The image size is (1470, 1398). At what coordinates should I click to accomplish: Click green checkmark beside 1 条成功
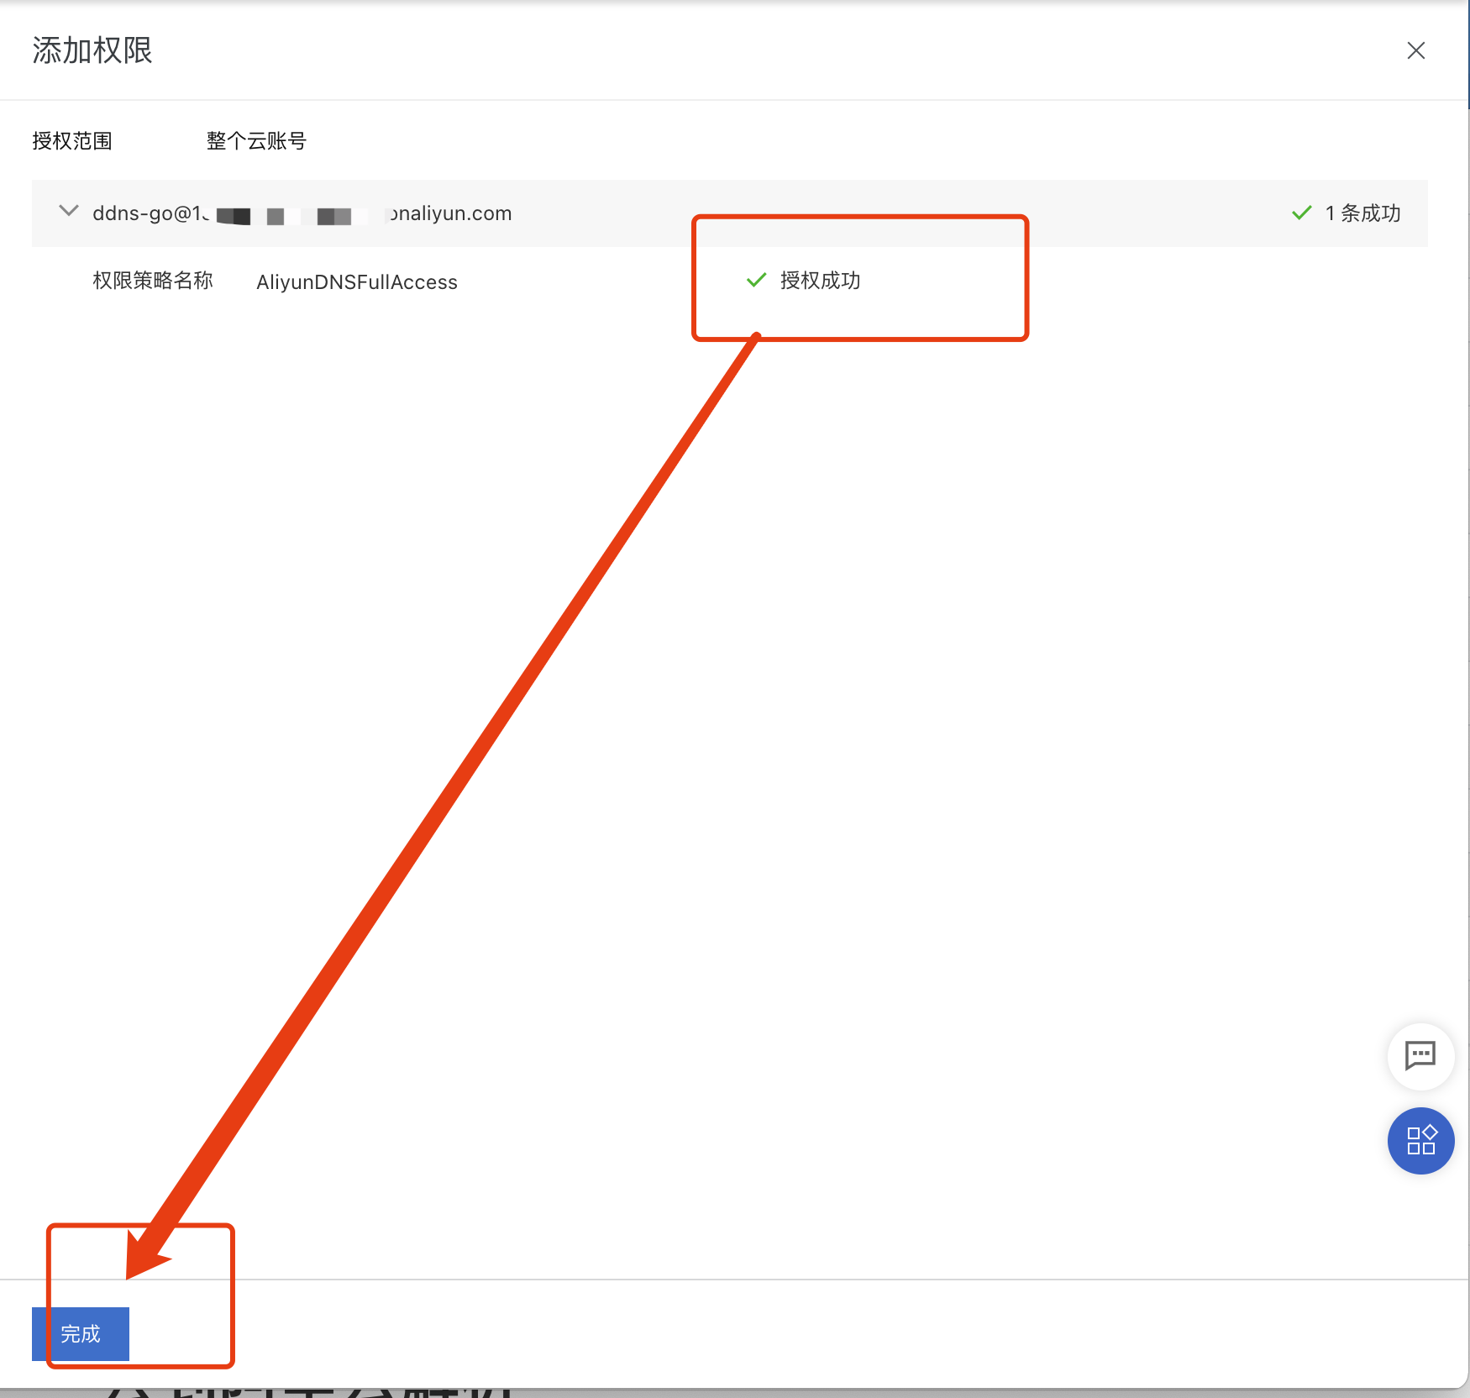point(1301,213)
